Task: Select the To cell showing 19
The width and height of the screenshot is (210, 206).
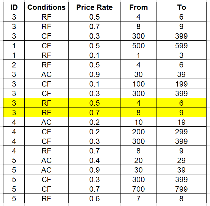Action: 182,122
